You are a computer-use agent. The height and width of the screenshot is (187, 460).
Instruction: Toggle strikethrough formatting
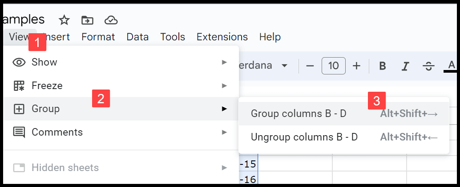pos(428,66)
